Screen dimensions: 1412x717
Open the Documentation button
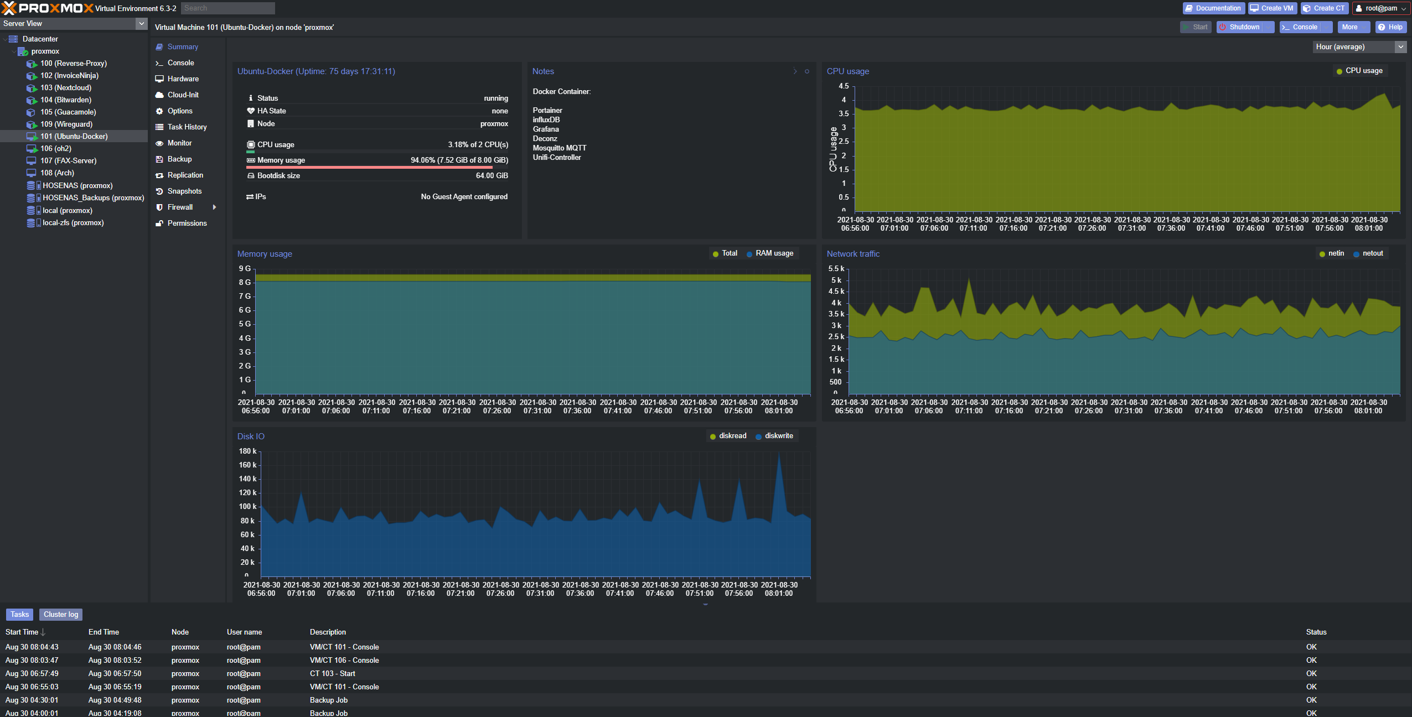[1214, 8]
